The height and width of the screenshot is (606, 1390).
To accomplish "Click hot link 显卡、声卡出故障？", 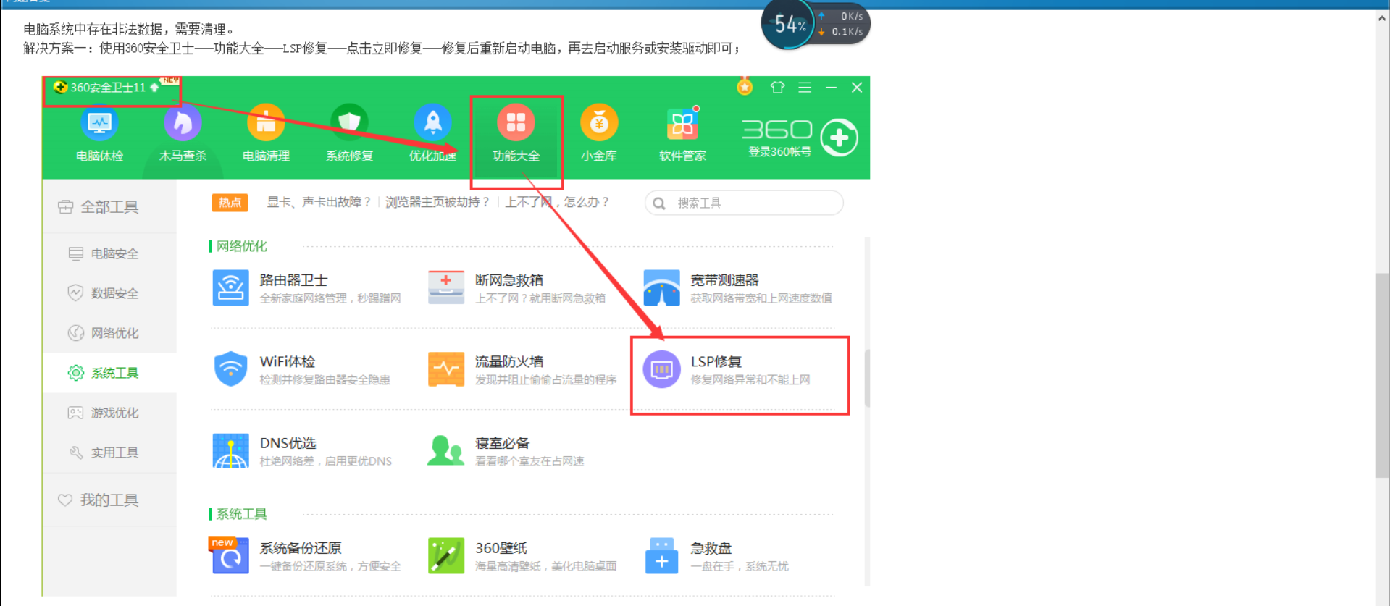I will click(x=319, y=202).
